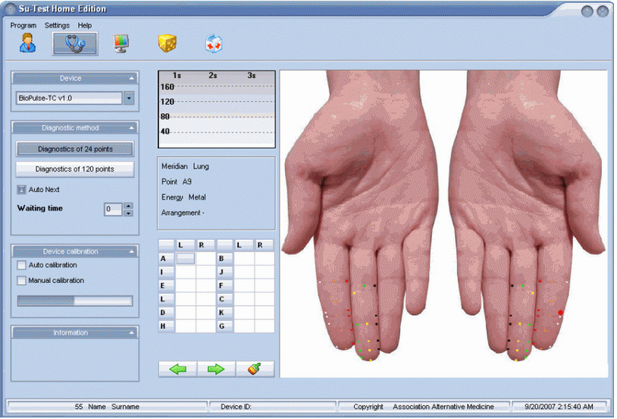Image resolution: width=617 pixels, height=419 pixels.
Task: Select the stethoscope diagnostics toolbar button
Action: tap(74, 44)
